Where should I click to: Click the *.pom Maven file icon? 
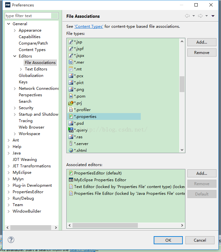(x=71, y=96)
